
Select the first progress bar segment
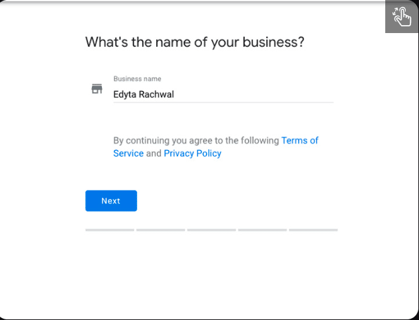109,230
